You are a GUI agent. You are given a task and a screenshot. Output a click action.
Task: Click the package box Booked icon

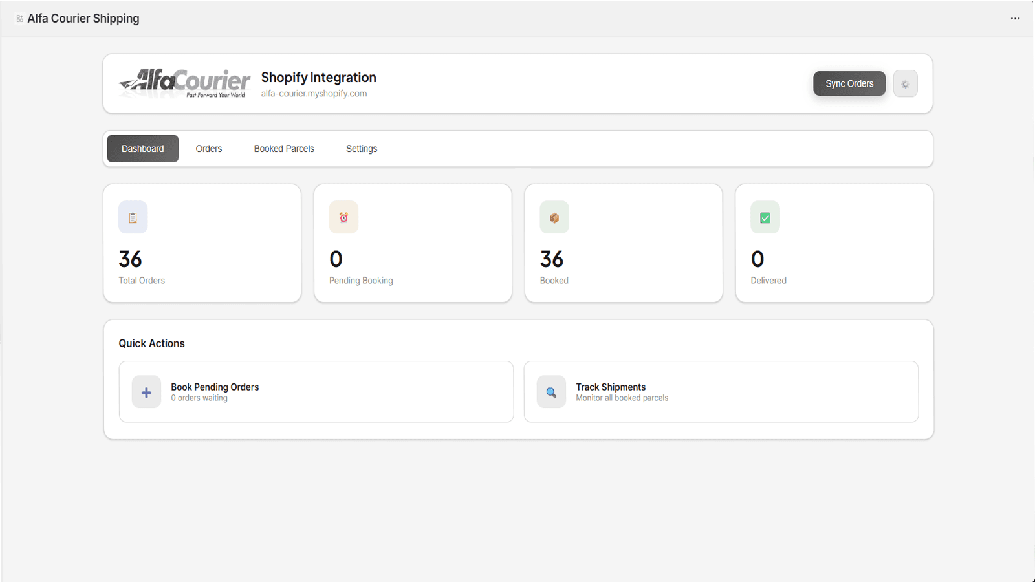(x=554, y=217)
